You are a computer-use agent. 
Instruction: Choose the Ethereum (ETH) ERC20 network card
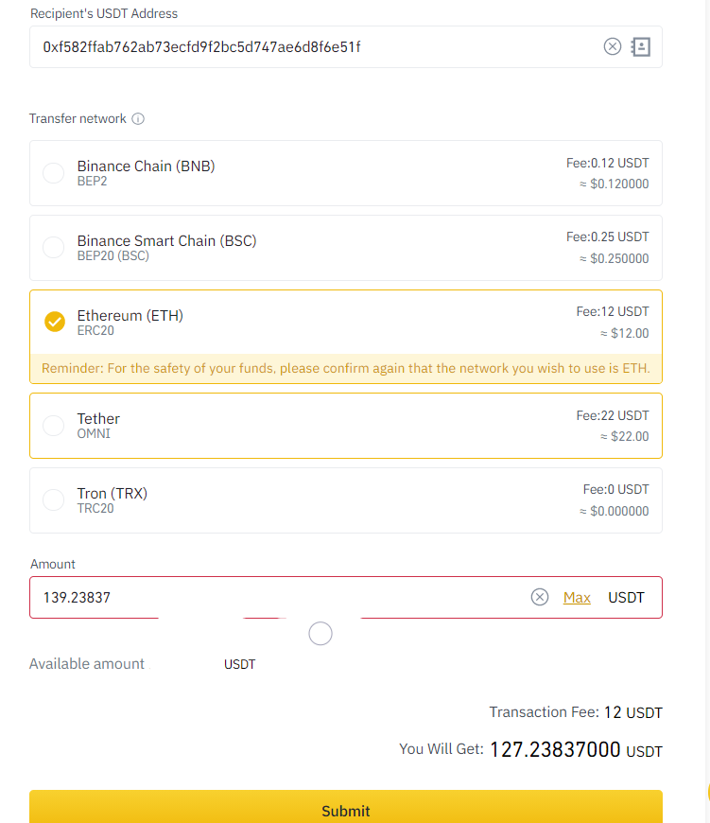click(346, 323)
